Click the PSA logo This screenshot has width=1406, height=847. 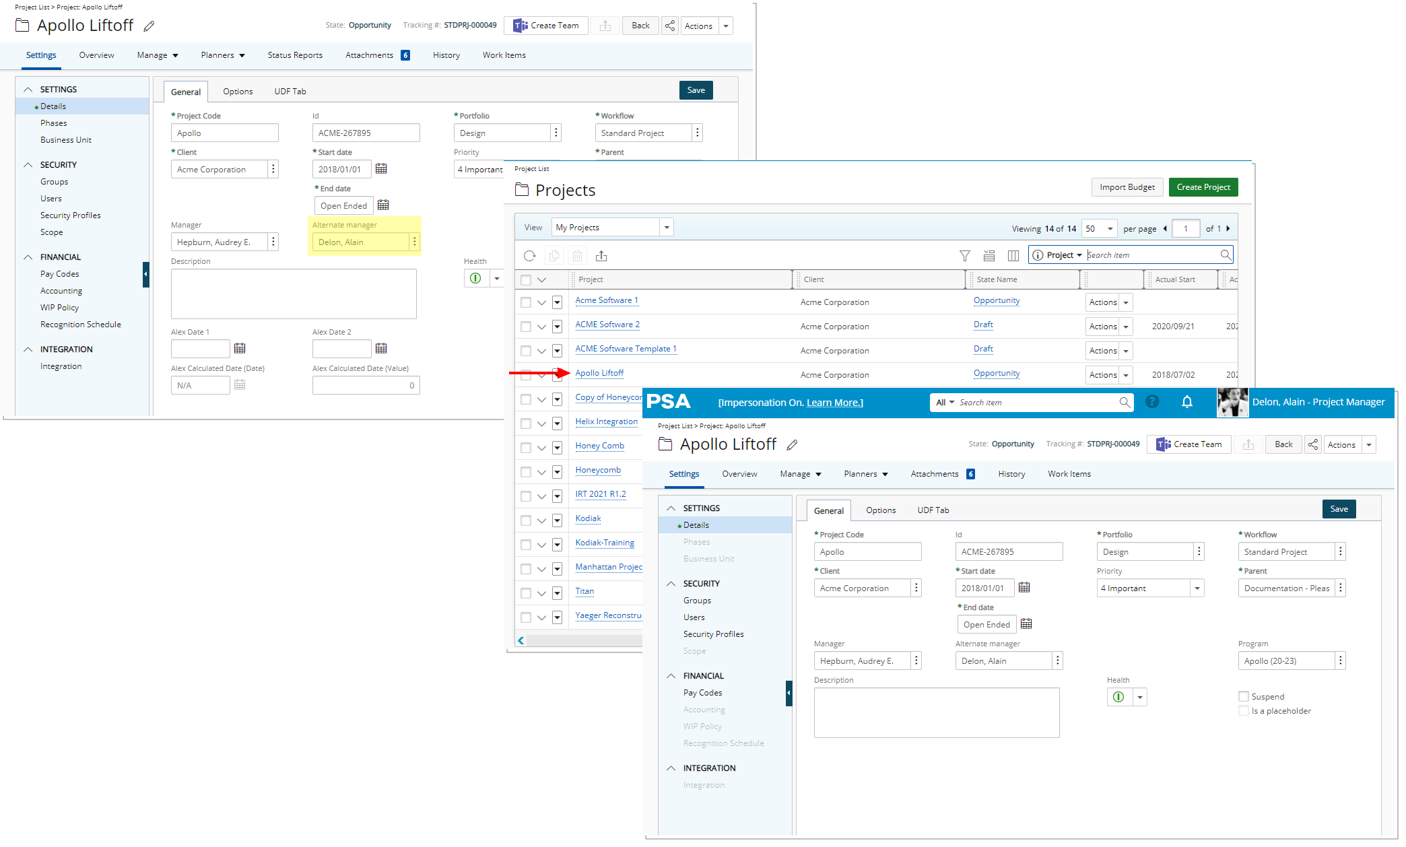click(669, 402)
